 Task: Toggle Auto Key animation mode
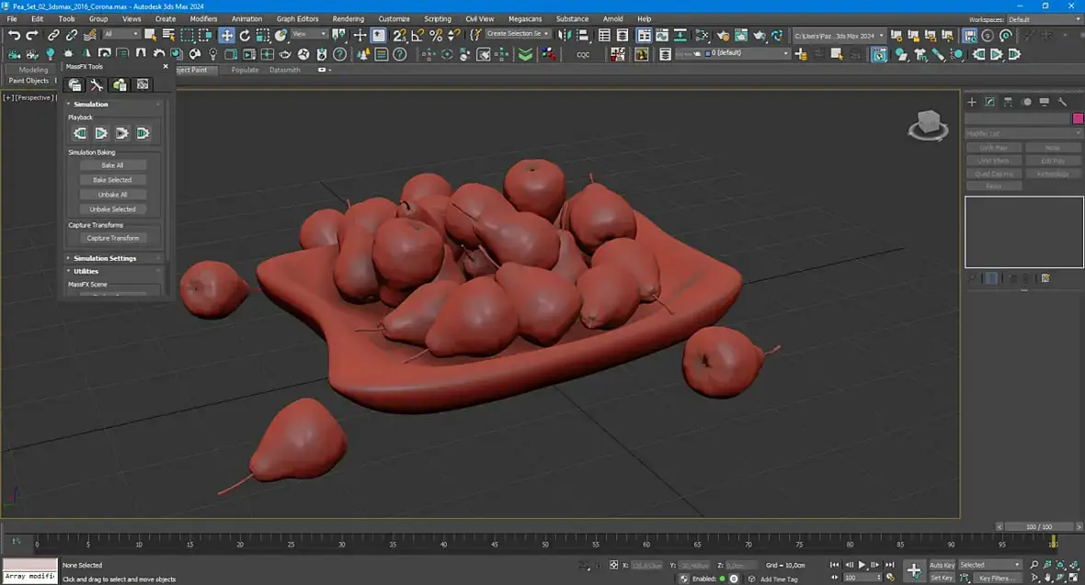942,565
